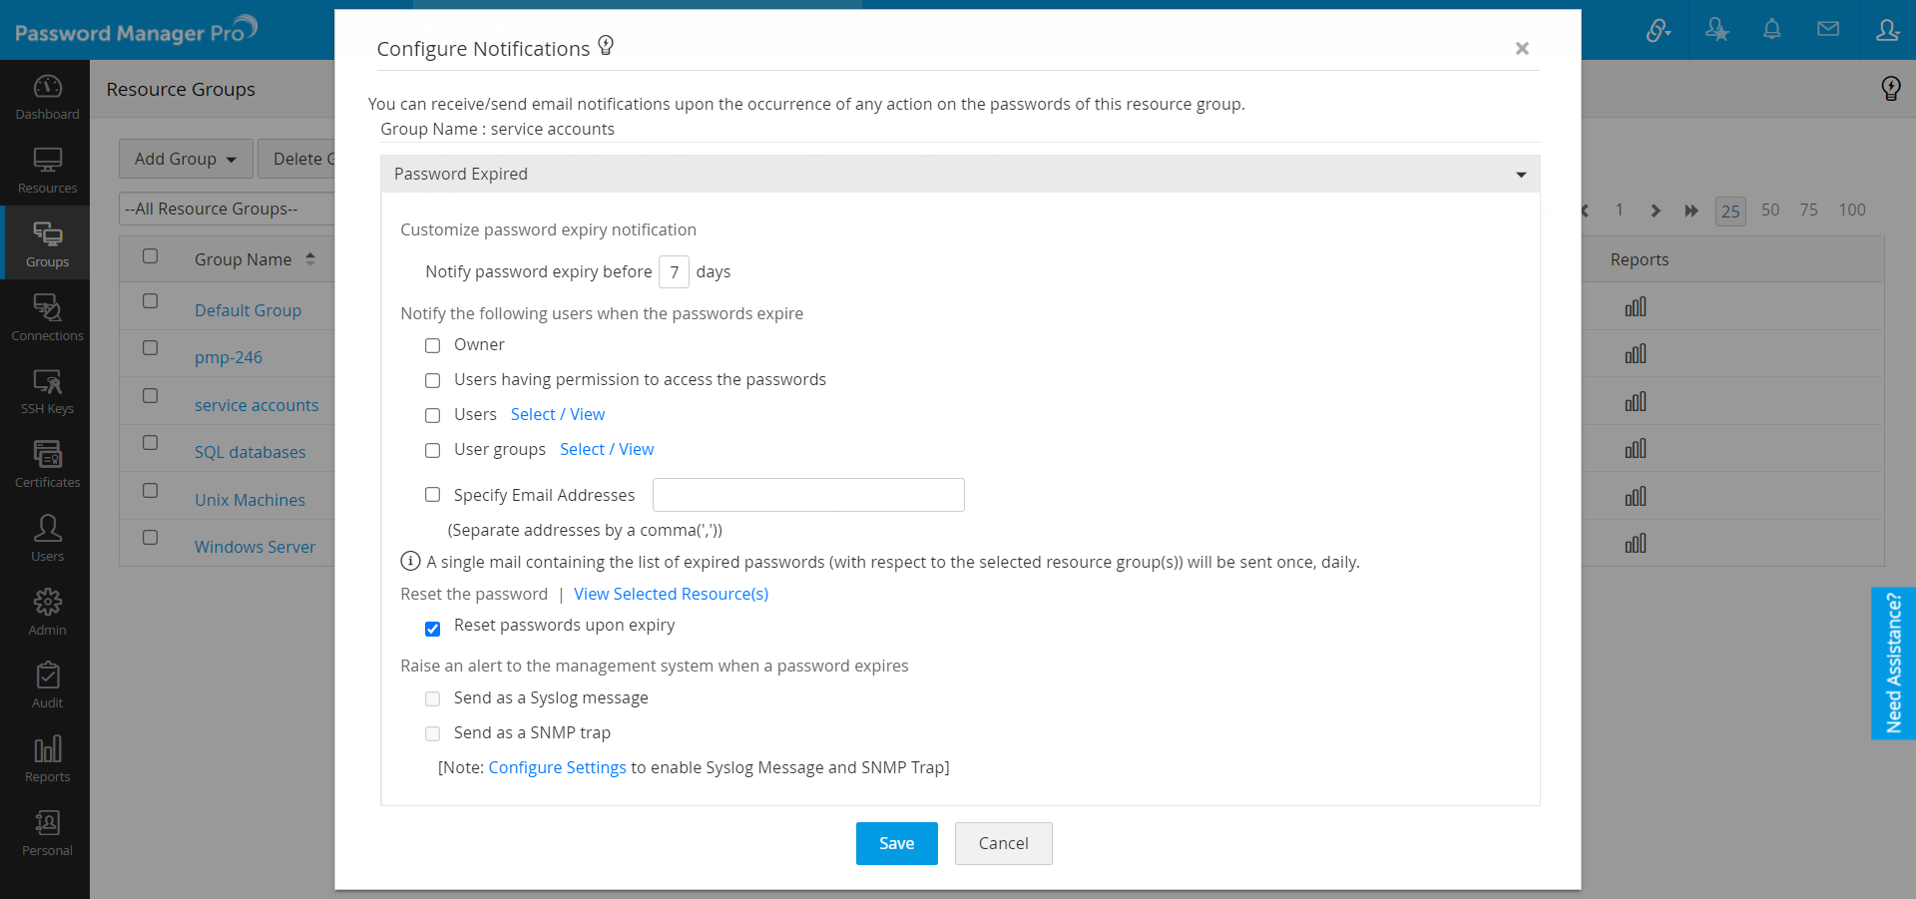Open the All Resource Groups filter dropdown
This screenshot has width=1916, height=899.
[226, 209]
